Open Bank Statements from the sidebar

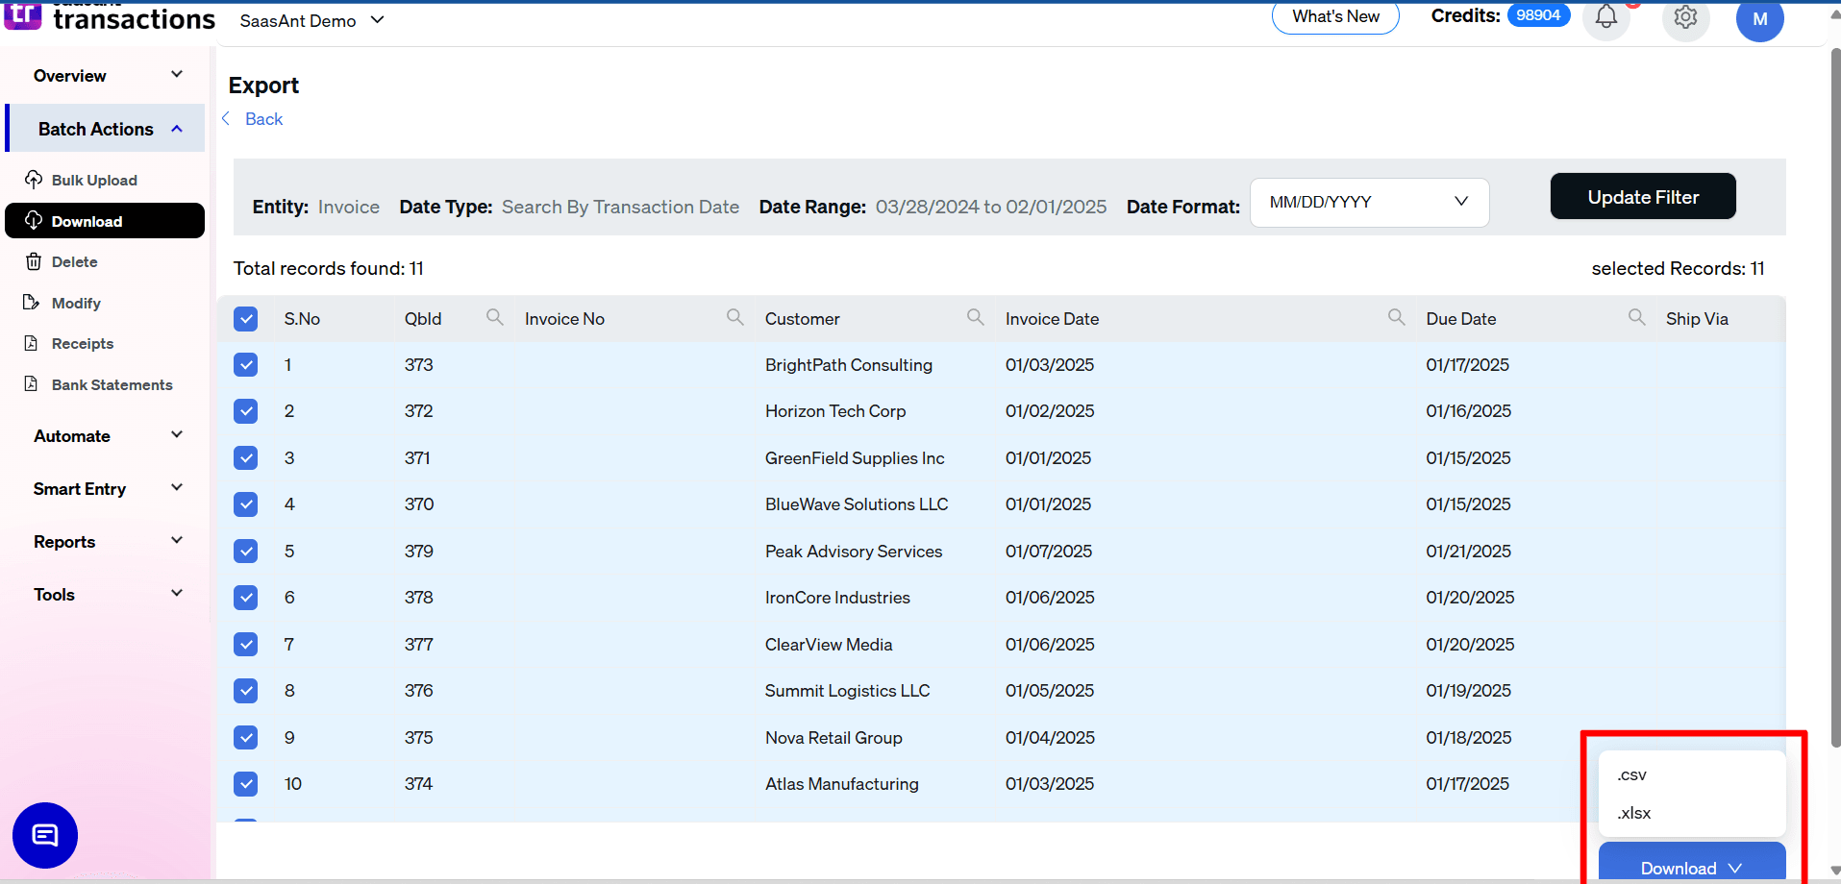point(112,384)
